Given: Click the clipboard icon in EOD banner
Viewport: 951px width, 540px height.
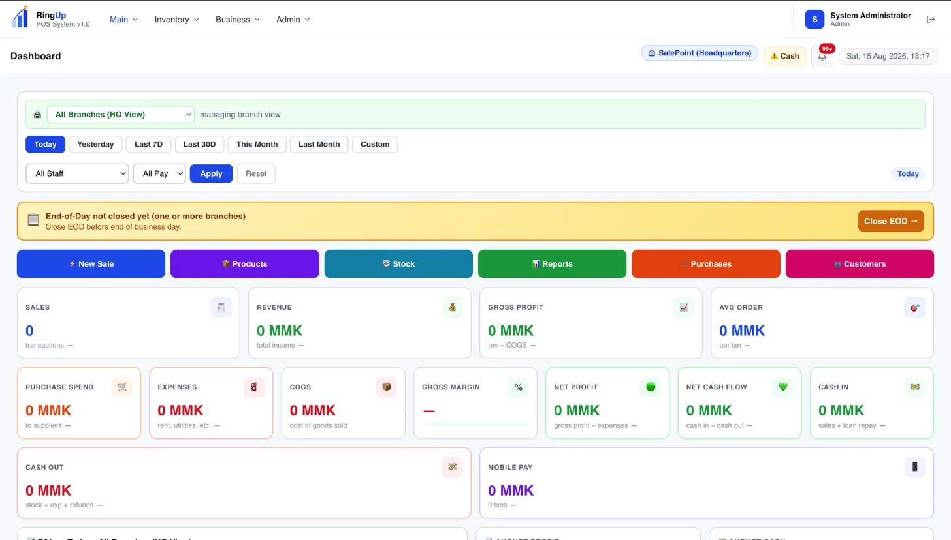Looking at the screenshot, I should [x=33, y=220].
